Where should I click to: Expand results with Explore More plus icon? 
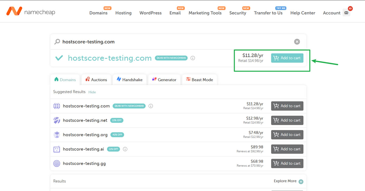[301, 182]
